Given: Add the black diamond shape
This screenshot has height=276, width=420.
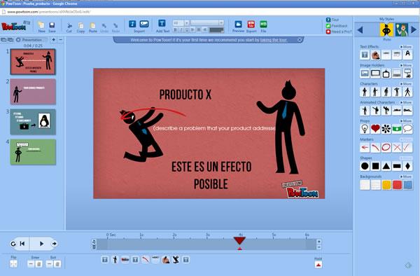Looking at the screenshot, I should tap(407, 166).
